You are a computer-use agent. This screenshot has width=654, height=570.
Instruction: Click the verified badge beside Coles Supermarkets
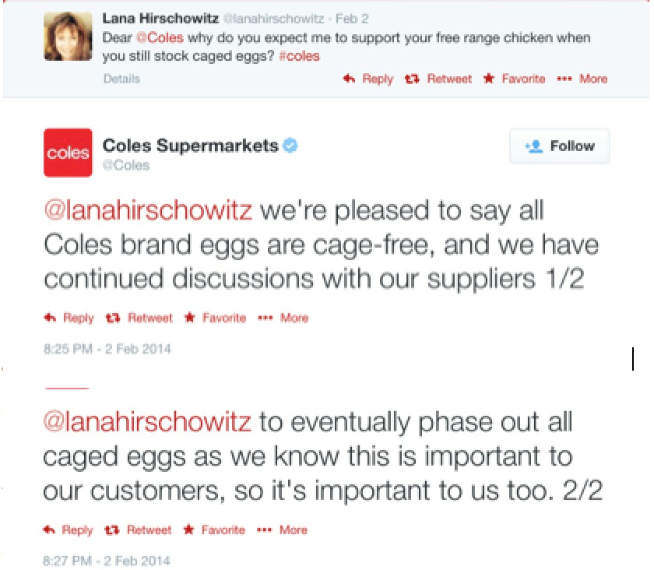pyautogui.click(x=290, y=146)
